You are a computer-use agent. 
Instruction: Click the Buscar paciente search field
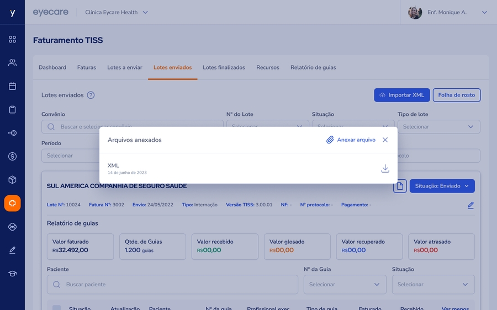[172, 285]
